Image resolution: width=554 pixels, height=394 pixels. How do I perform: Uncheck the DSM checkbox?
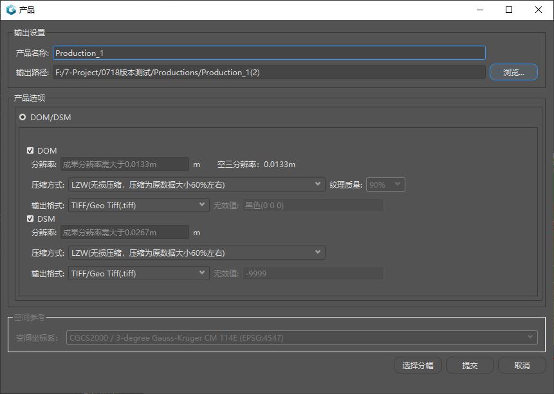tap(30, 219)
